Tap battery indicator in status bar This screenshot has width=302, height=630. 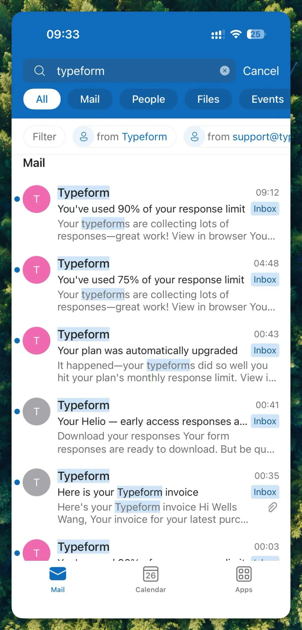pos(256,34)
